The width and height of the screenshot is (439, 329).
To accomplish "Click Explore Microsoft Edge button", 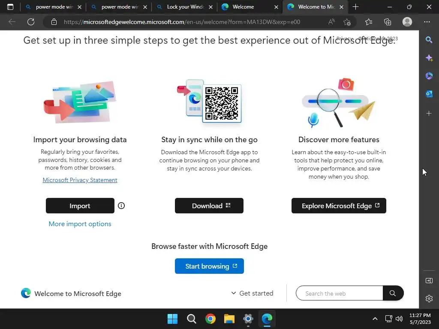I will (339, 206).
